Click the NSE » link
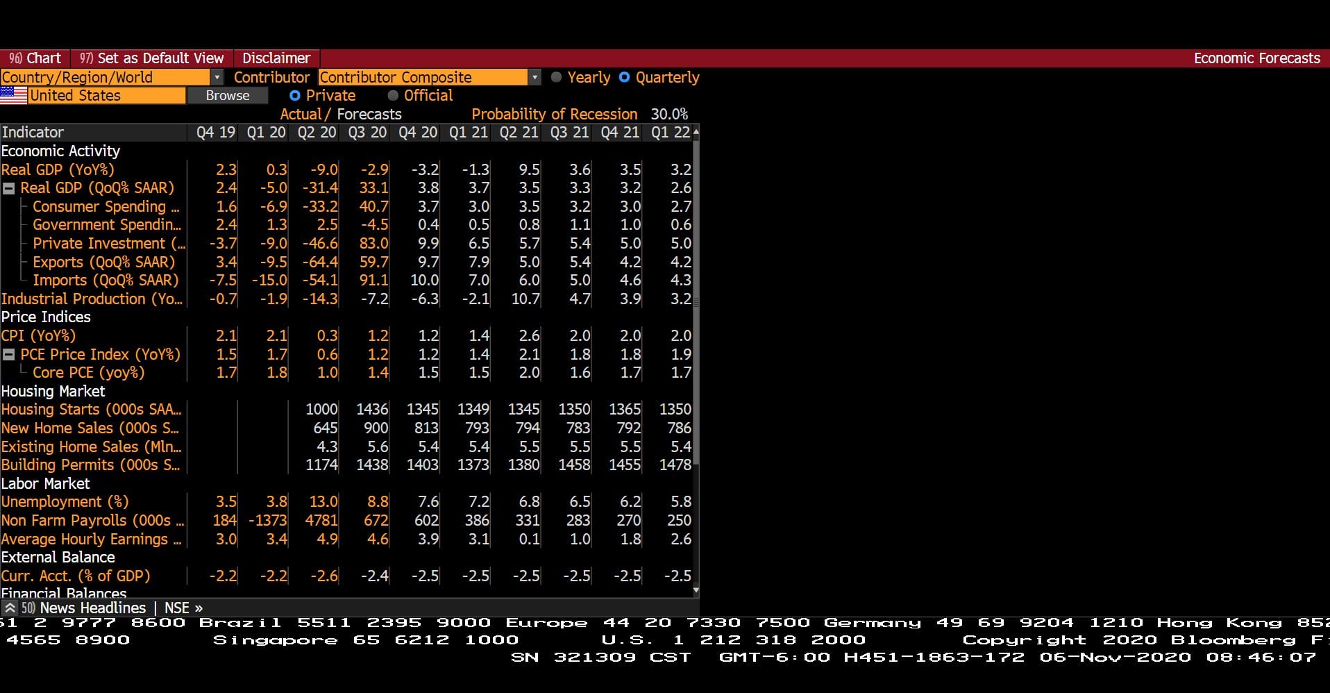 (183, 608)
